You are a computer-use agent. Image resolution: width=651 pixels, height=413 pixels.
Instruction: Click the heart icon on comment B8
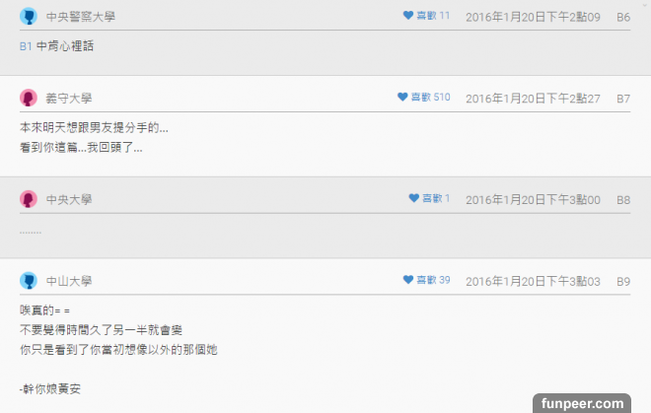pyautogui.click(x=413, y=198)
